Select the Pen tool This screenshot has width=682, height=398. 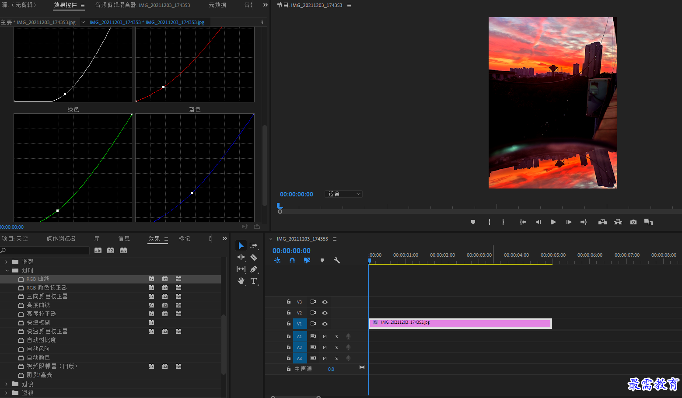point(253,269)
